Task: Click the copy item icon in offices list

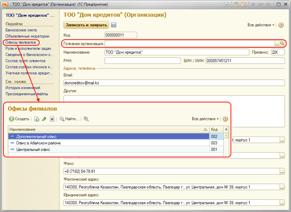Action: click(x=36, y=119)
